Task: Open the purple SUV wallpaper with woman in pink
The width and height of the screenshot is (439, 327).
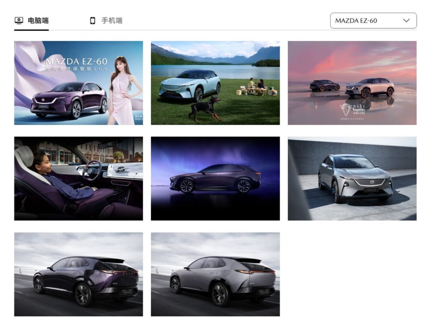Action: (x=78, y=83)
